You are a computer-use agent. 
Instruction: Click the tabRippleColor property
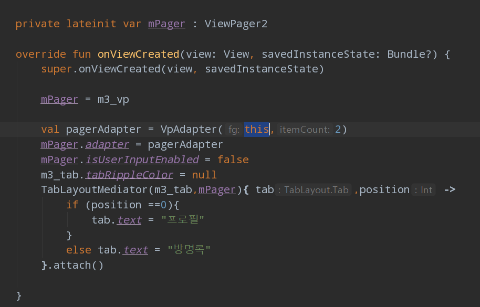click(129, 175)
